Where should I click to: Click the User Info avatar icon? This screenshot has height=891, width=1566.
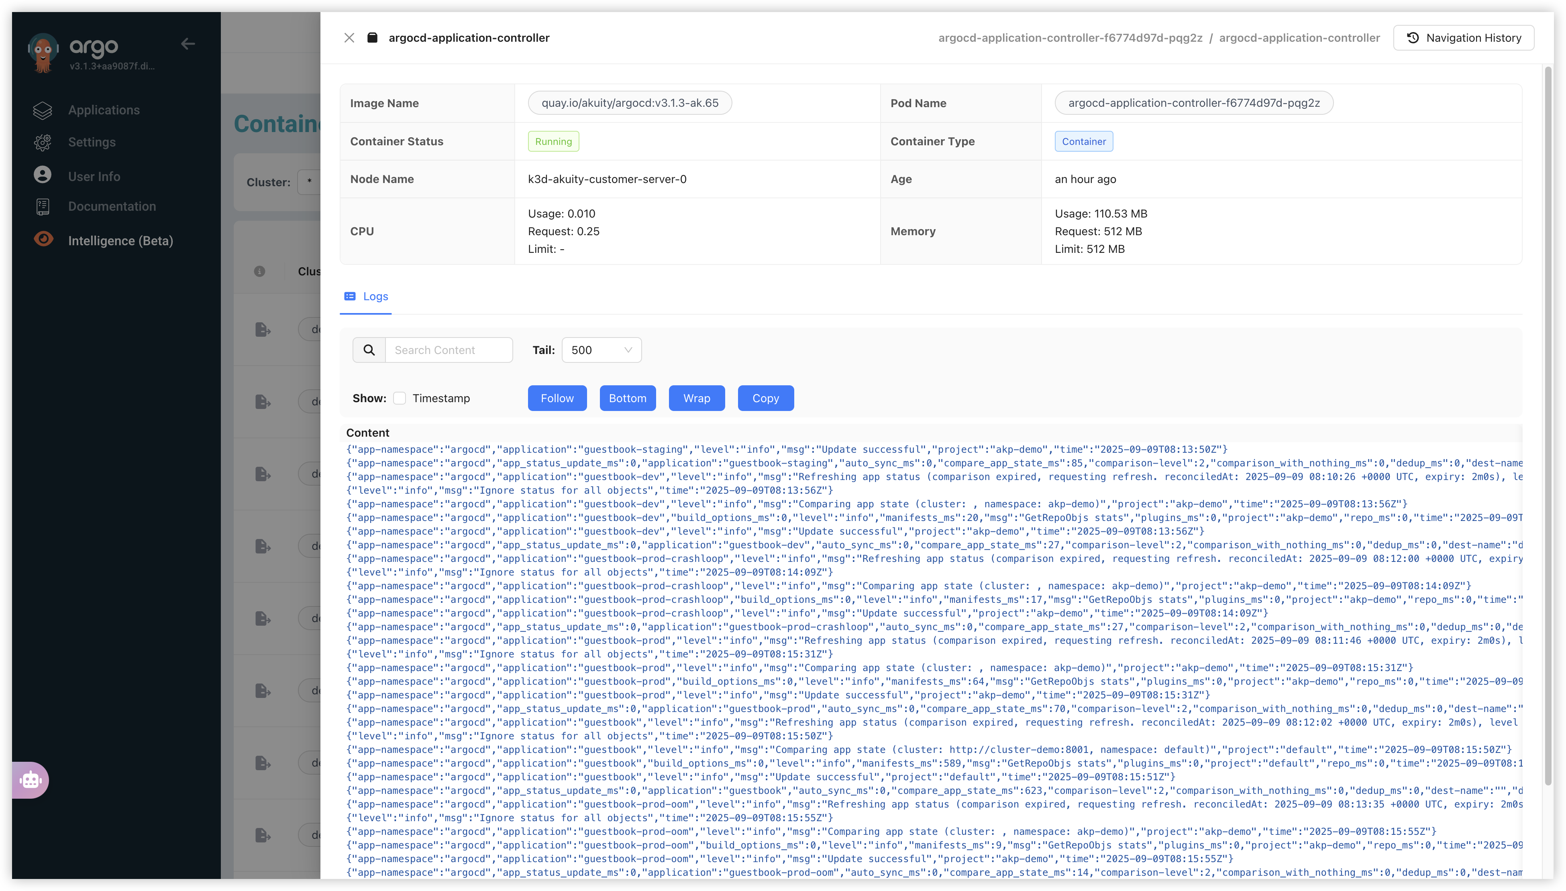[x=42, y=175]
